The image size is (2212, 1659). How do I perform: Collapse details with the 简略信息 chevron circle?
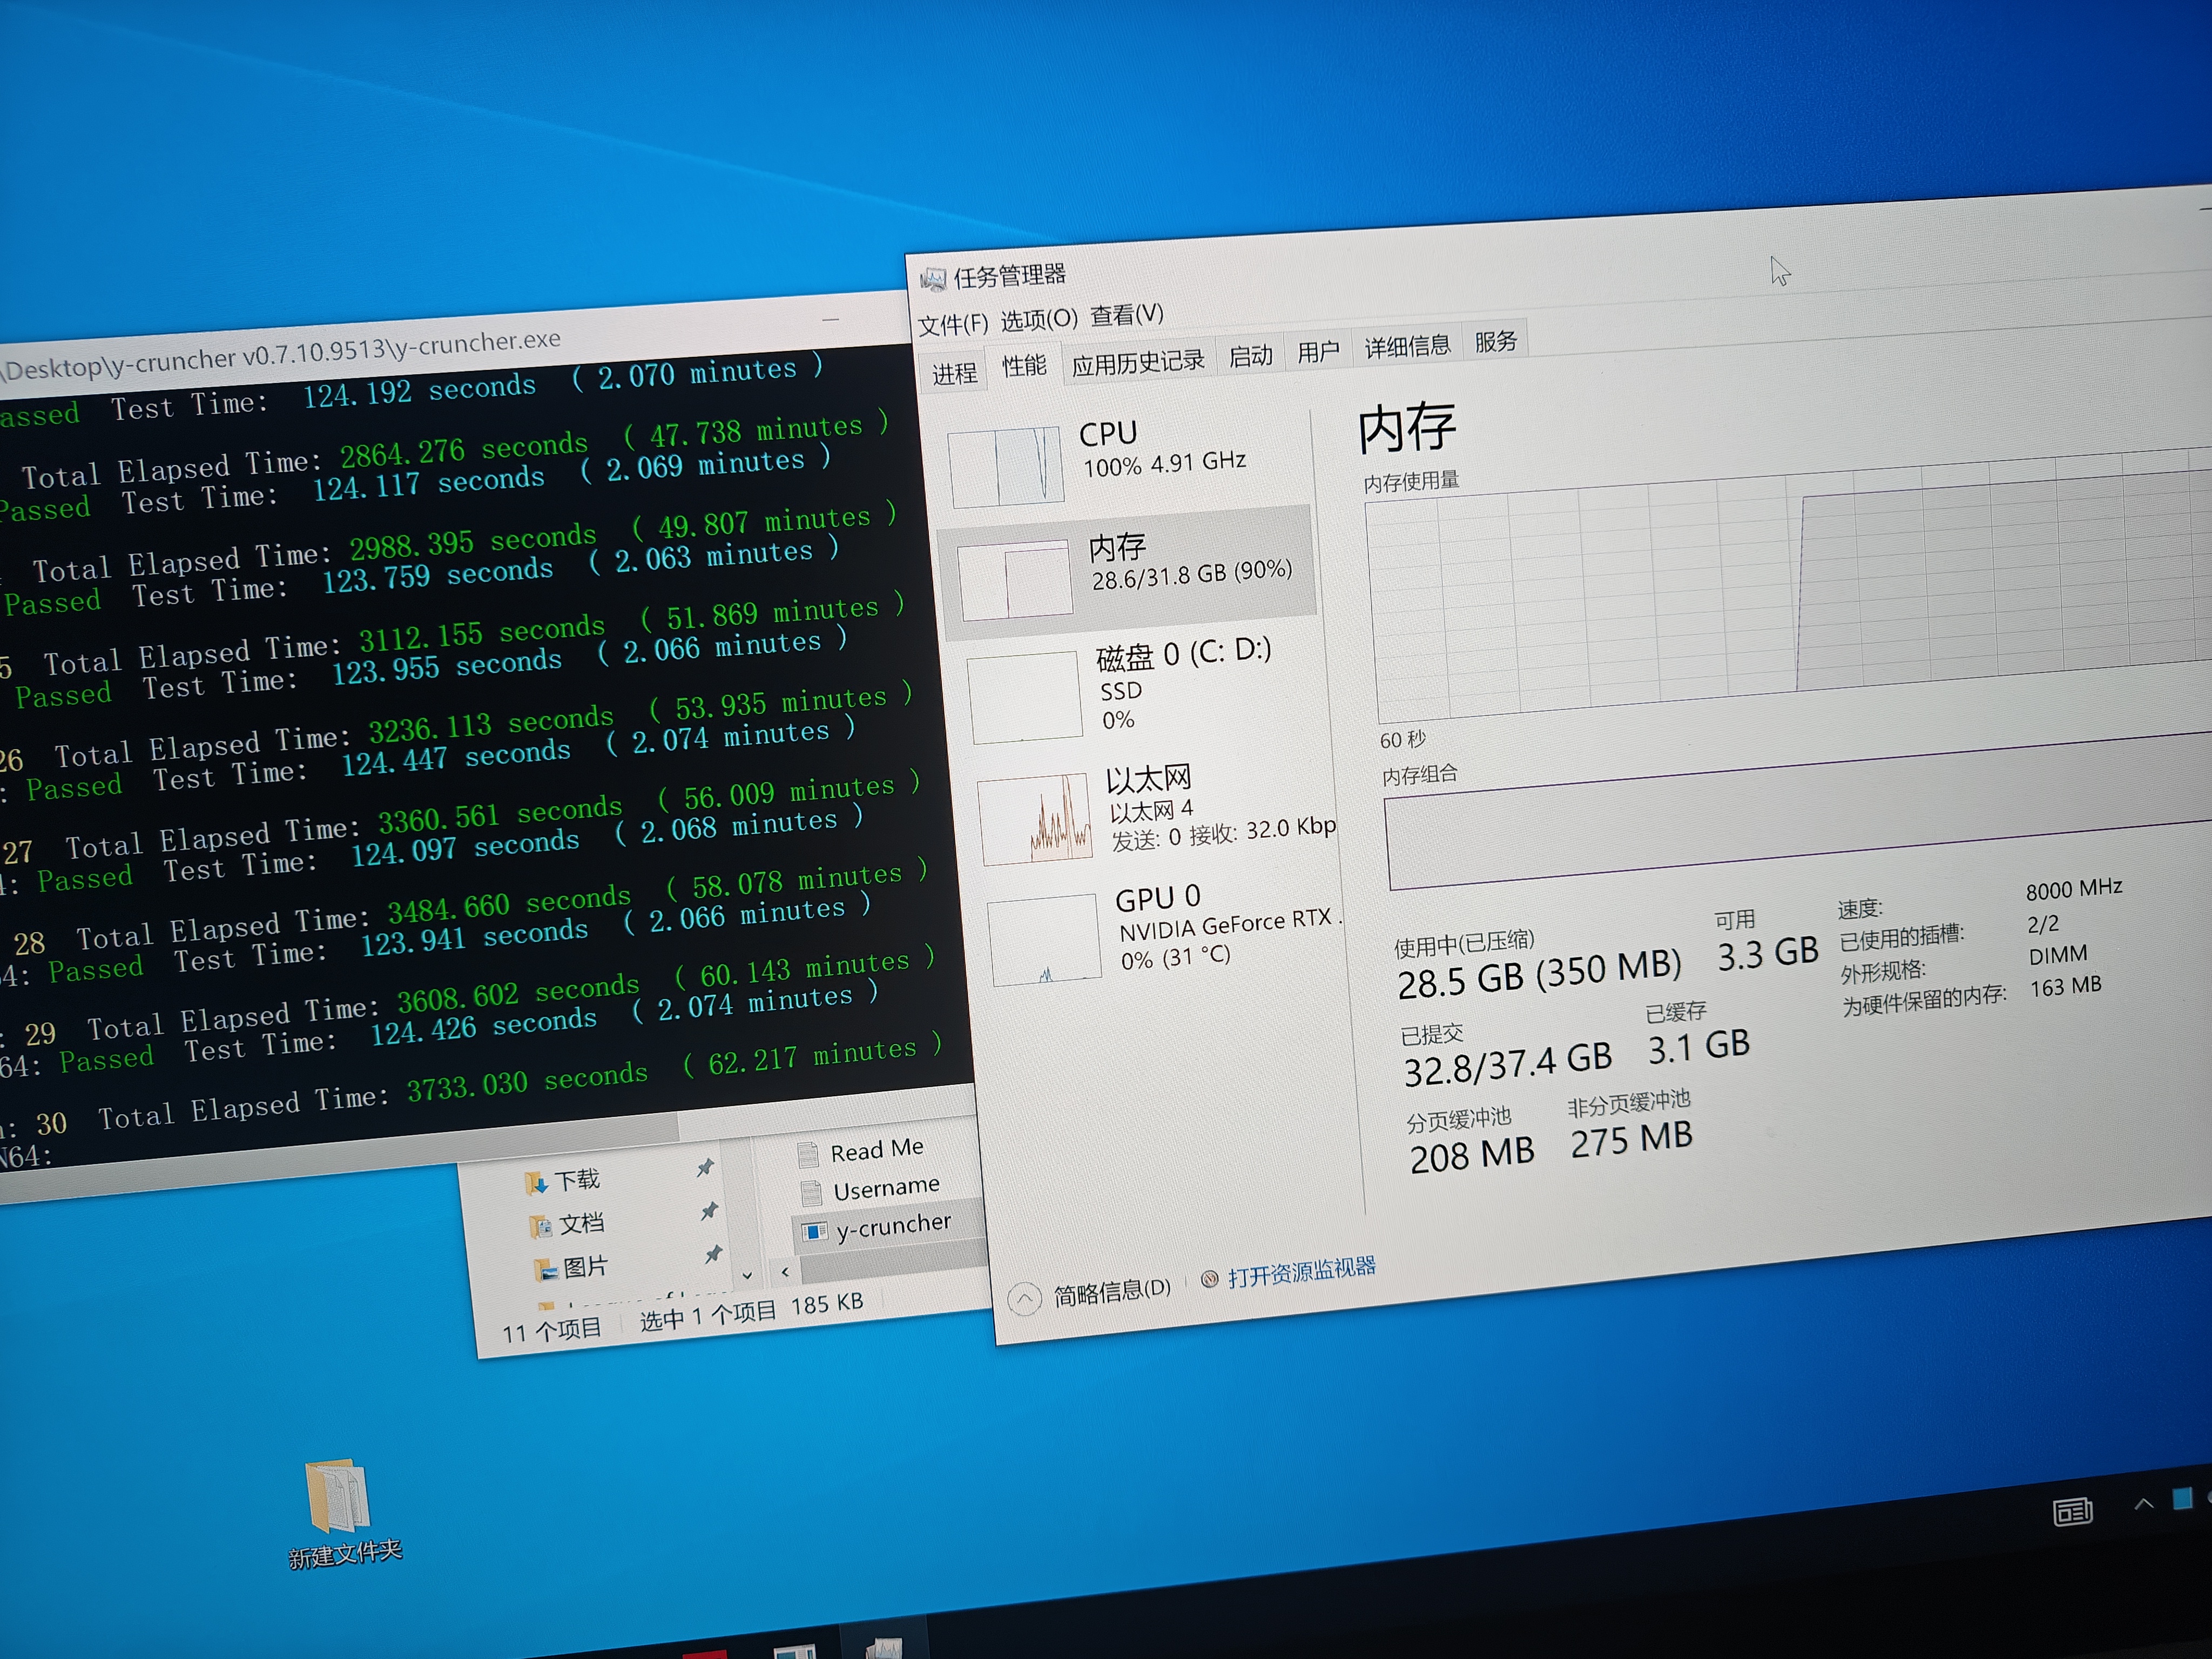(x=1024, y=1299)
